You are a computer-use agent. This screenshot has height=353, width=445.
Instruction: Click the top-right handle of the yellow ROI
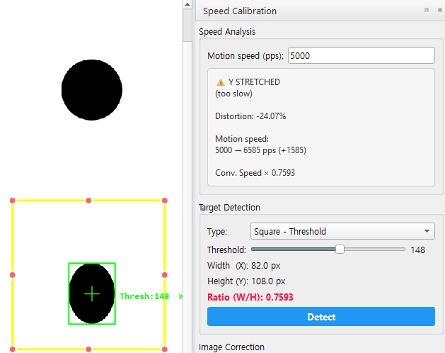(165, 201)
